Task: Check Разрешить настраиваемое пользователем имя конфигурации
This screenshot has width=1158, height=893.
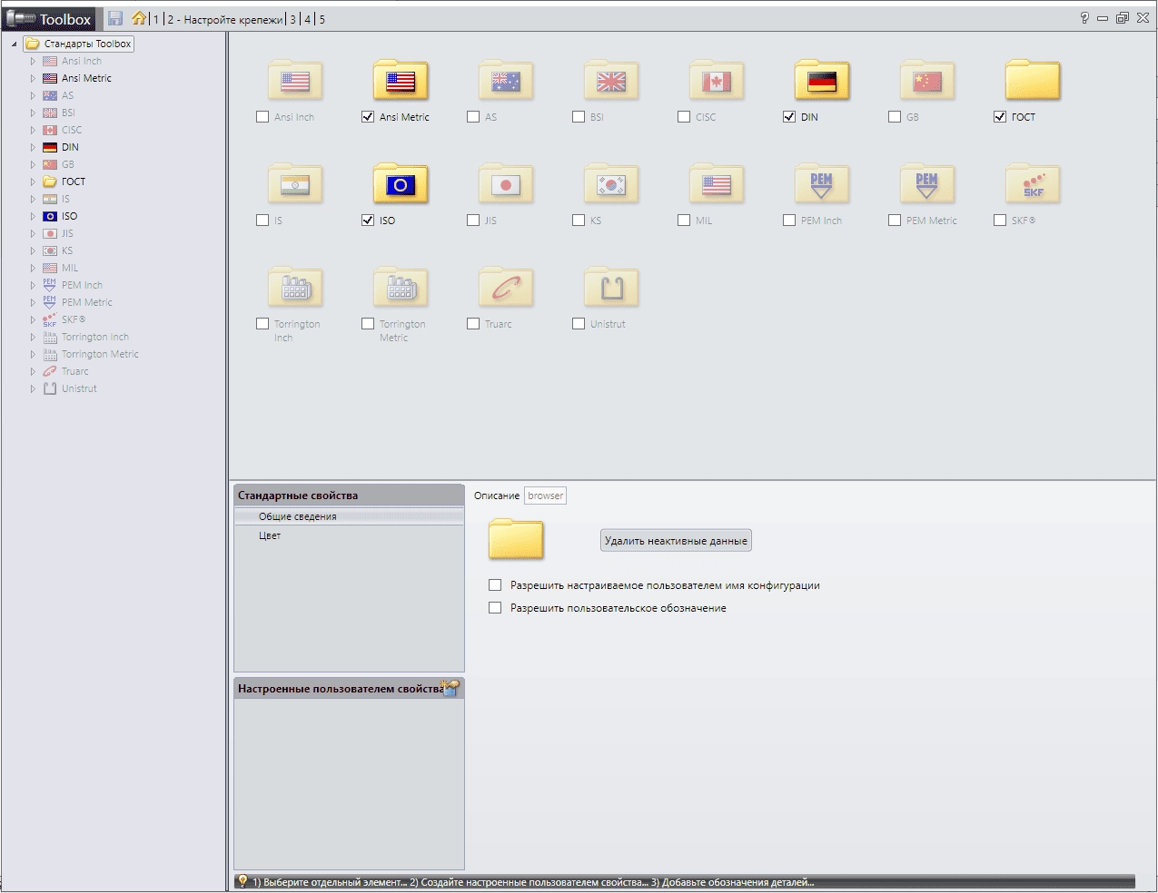Action: [x=495, y=585]
